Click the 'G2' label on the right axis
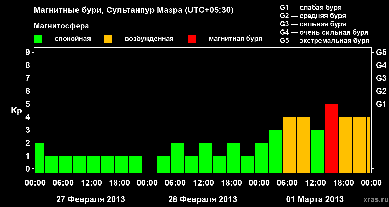Viewport: 389px width, 207px height. coord(381,91)
